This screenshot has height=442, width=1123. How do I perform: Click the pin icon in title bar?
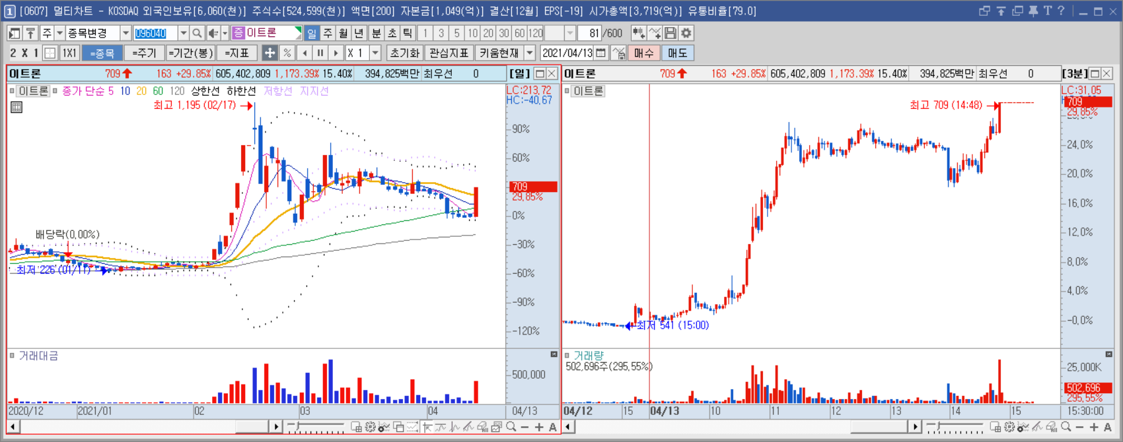click(x=1033, y=11)
